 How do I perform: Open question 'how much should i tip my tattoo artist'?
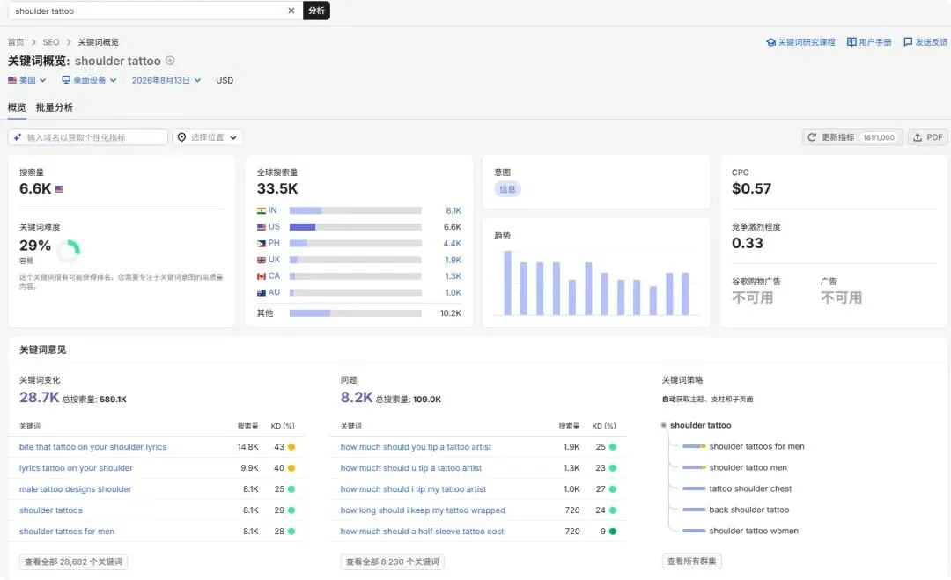pyautogui.click(x=413, y=489)
